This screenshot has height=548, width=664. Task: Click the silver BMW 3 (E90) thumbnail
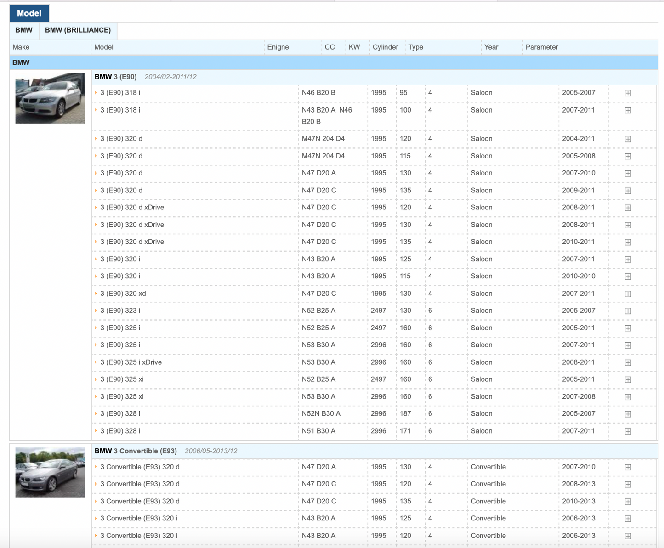click(x=50, y=98)
